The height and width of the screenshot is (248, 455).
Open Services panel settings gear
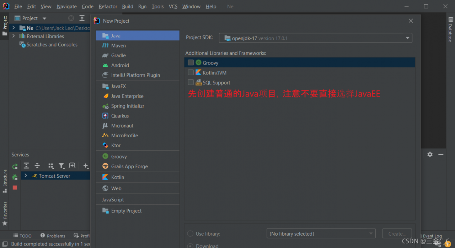[x=430, y=154]
